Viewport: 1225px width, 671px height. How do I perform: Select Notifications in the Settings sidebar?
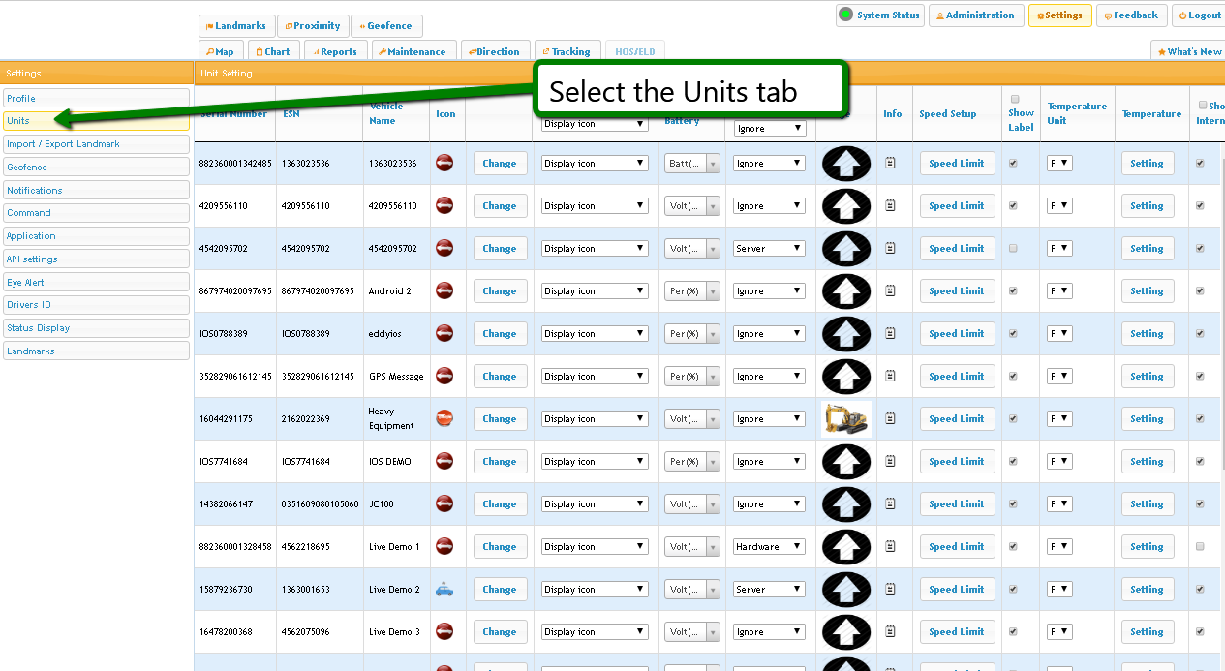96,190
